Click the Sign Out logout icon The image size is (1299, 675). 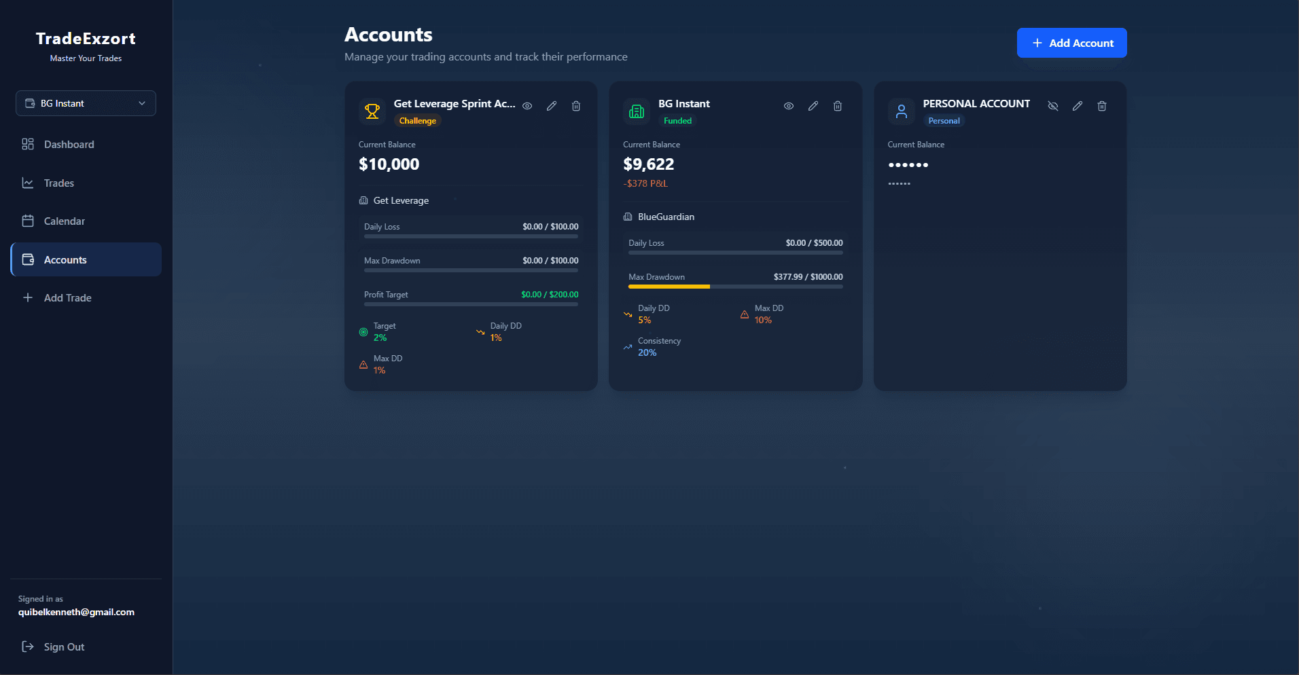[x=27, y=646]
